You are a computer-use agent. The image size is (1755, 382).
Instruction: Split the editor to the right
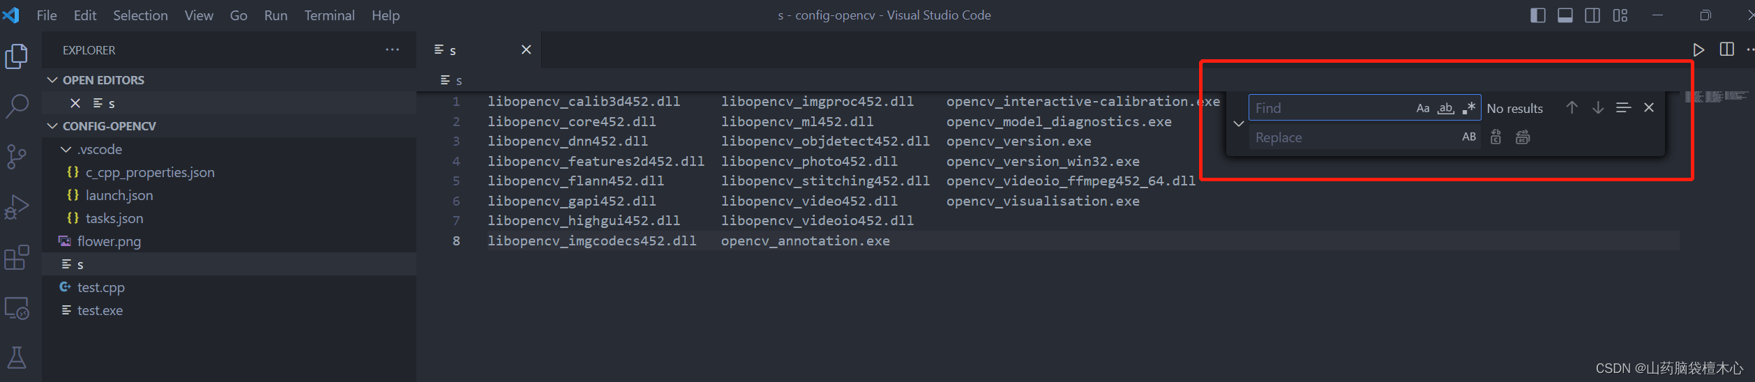point(1726,49)
